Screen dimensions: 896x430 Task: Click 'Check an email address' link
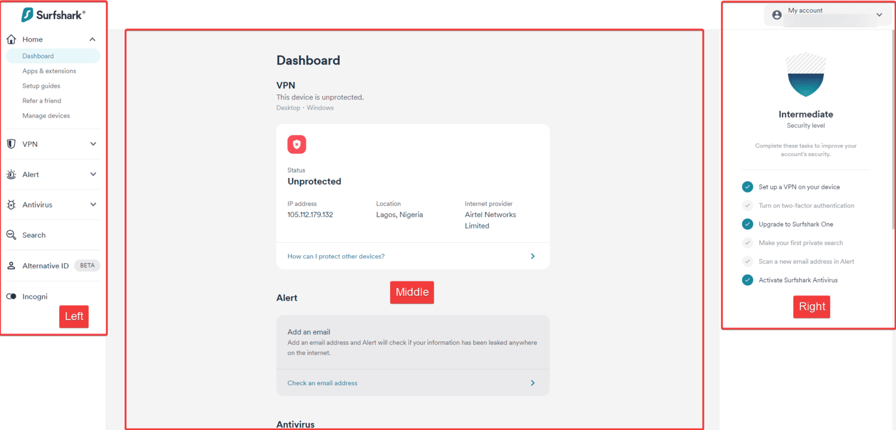[323, 383]
